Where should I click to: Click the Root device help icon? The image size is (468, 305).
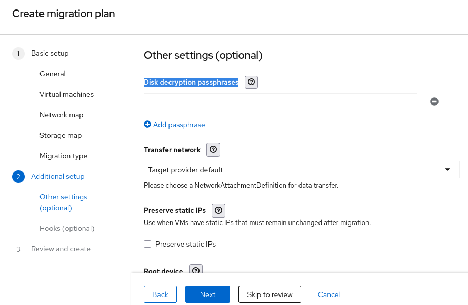tap(196, 271)
